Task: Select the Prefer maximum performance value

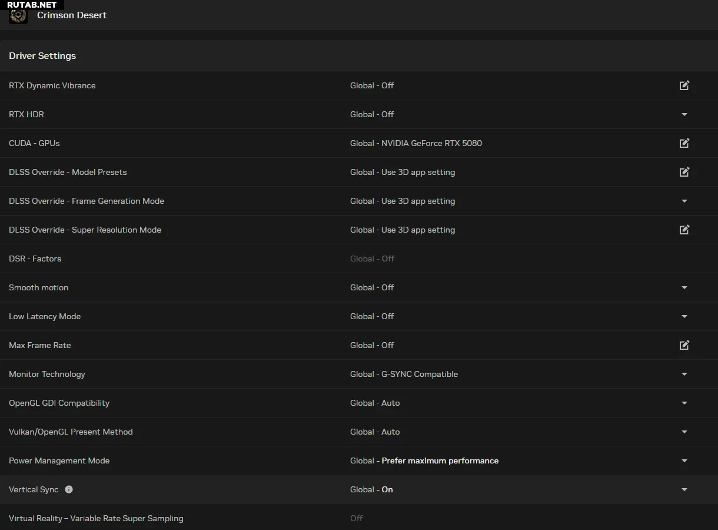Action: click(440, 461)
